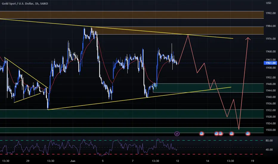278x164 pixels.
Task: Select the 1984.00 price axis label
Action: pyautogui.click(x=271, y=26)
